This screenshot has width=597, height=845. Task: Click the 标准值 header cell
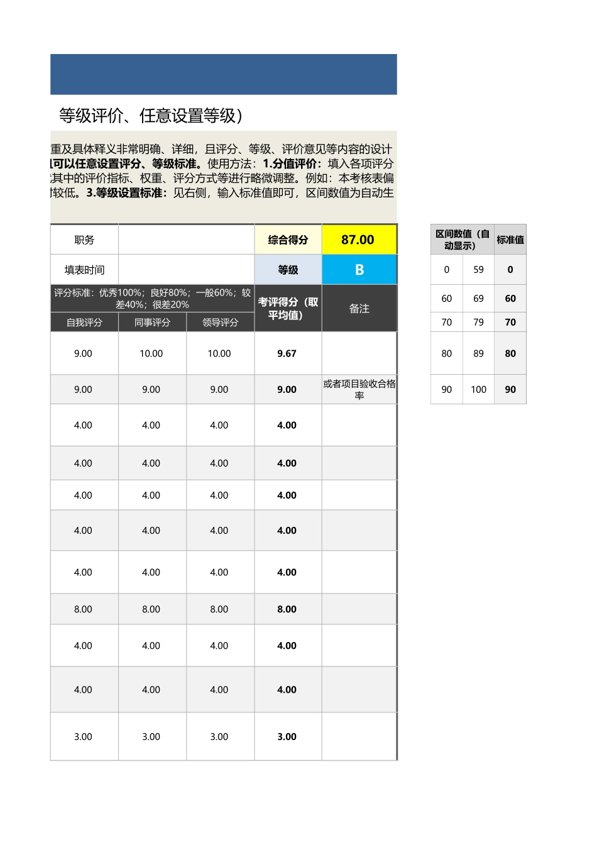[510, 240]
